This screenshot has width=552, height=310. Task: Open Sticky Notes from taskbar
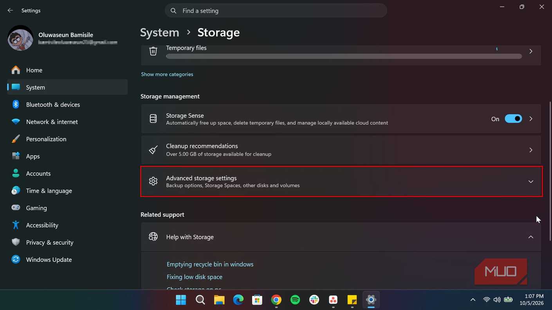coord(352,300)
